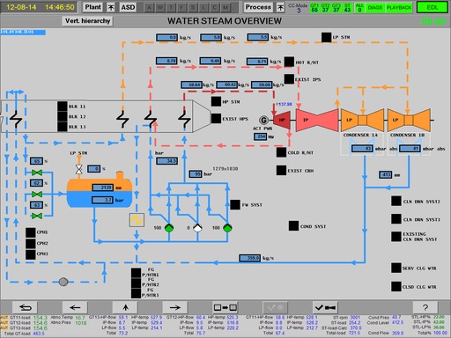
Task: Select the white LP STM valve
Action: [79, 169]
